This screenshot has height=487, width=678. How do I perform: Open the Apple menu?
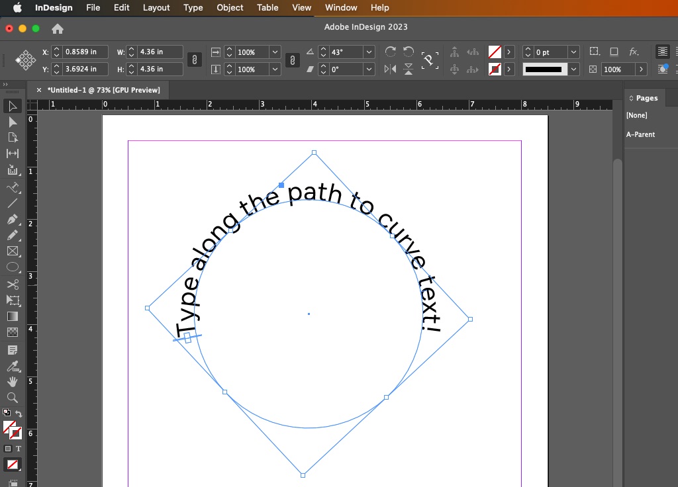[17, 8]
